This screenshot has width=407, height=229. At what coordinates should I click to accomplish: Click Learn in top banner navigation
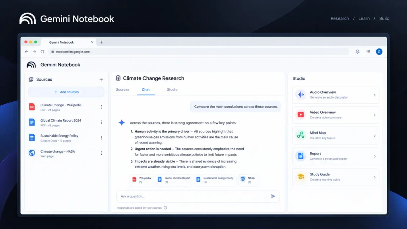click(x=364, y=18)
